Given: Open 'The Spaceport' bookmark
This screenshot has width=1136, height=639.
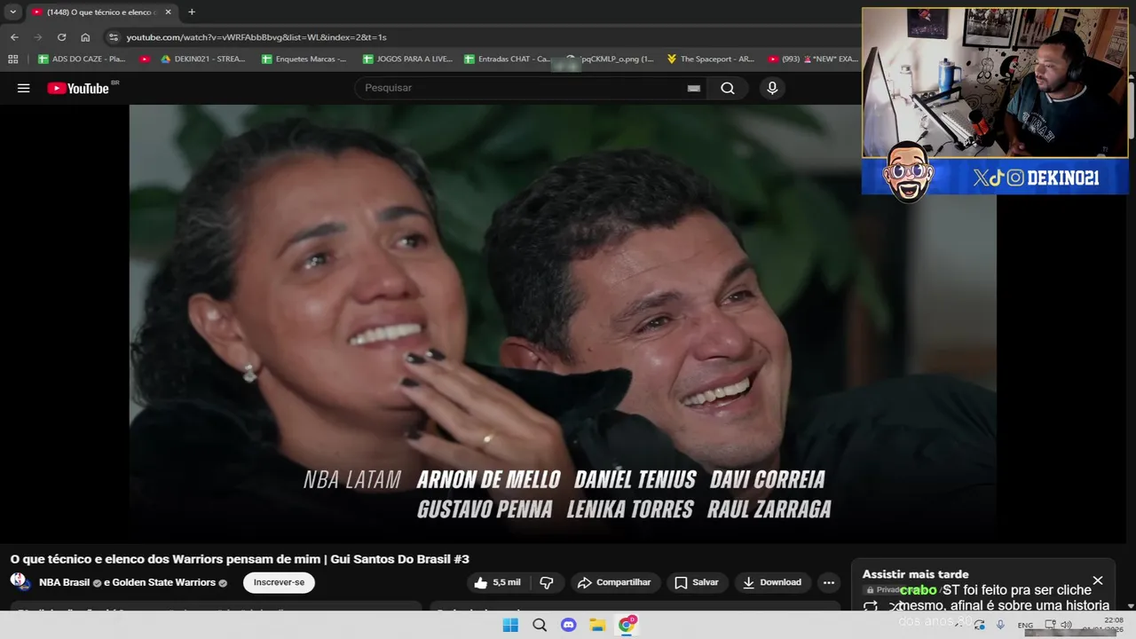Looking at the screenshot, I should 710,59.
